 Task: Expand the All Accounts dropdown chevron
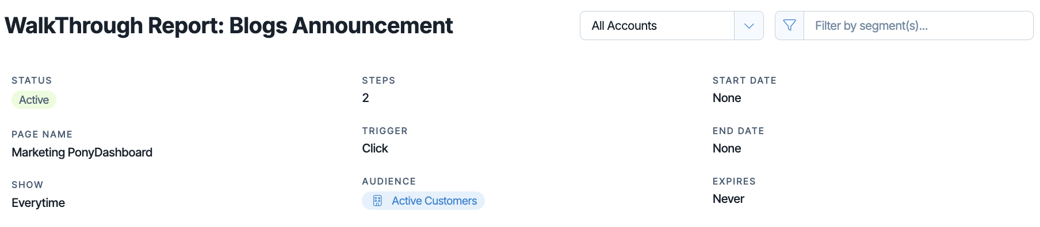749,26
